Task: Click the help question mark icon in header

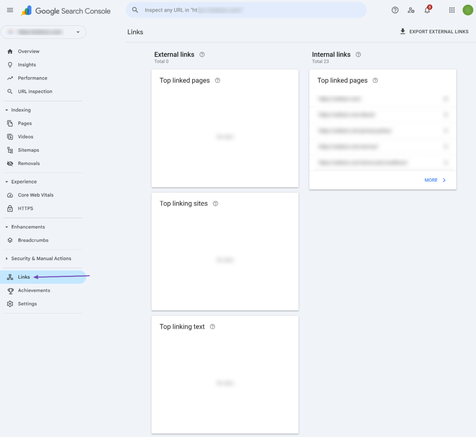Action: (x=395, y=10)
